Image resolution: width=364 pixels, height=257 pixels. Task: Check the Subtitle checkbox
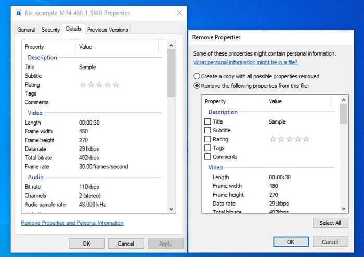[207, 130]
